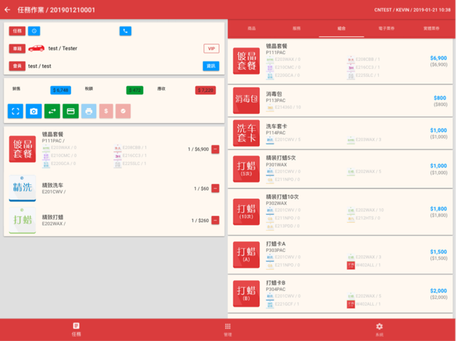Click the red 會員 label button
This screenshot has height=341, width=456.
pyautogui.click(x=17, y=67)
